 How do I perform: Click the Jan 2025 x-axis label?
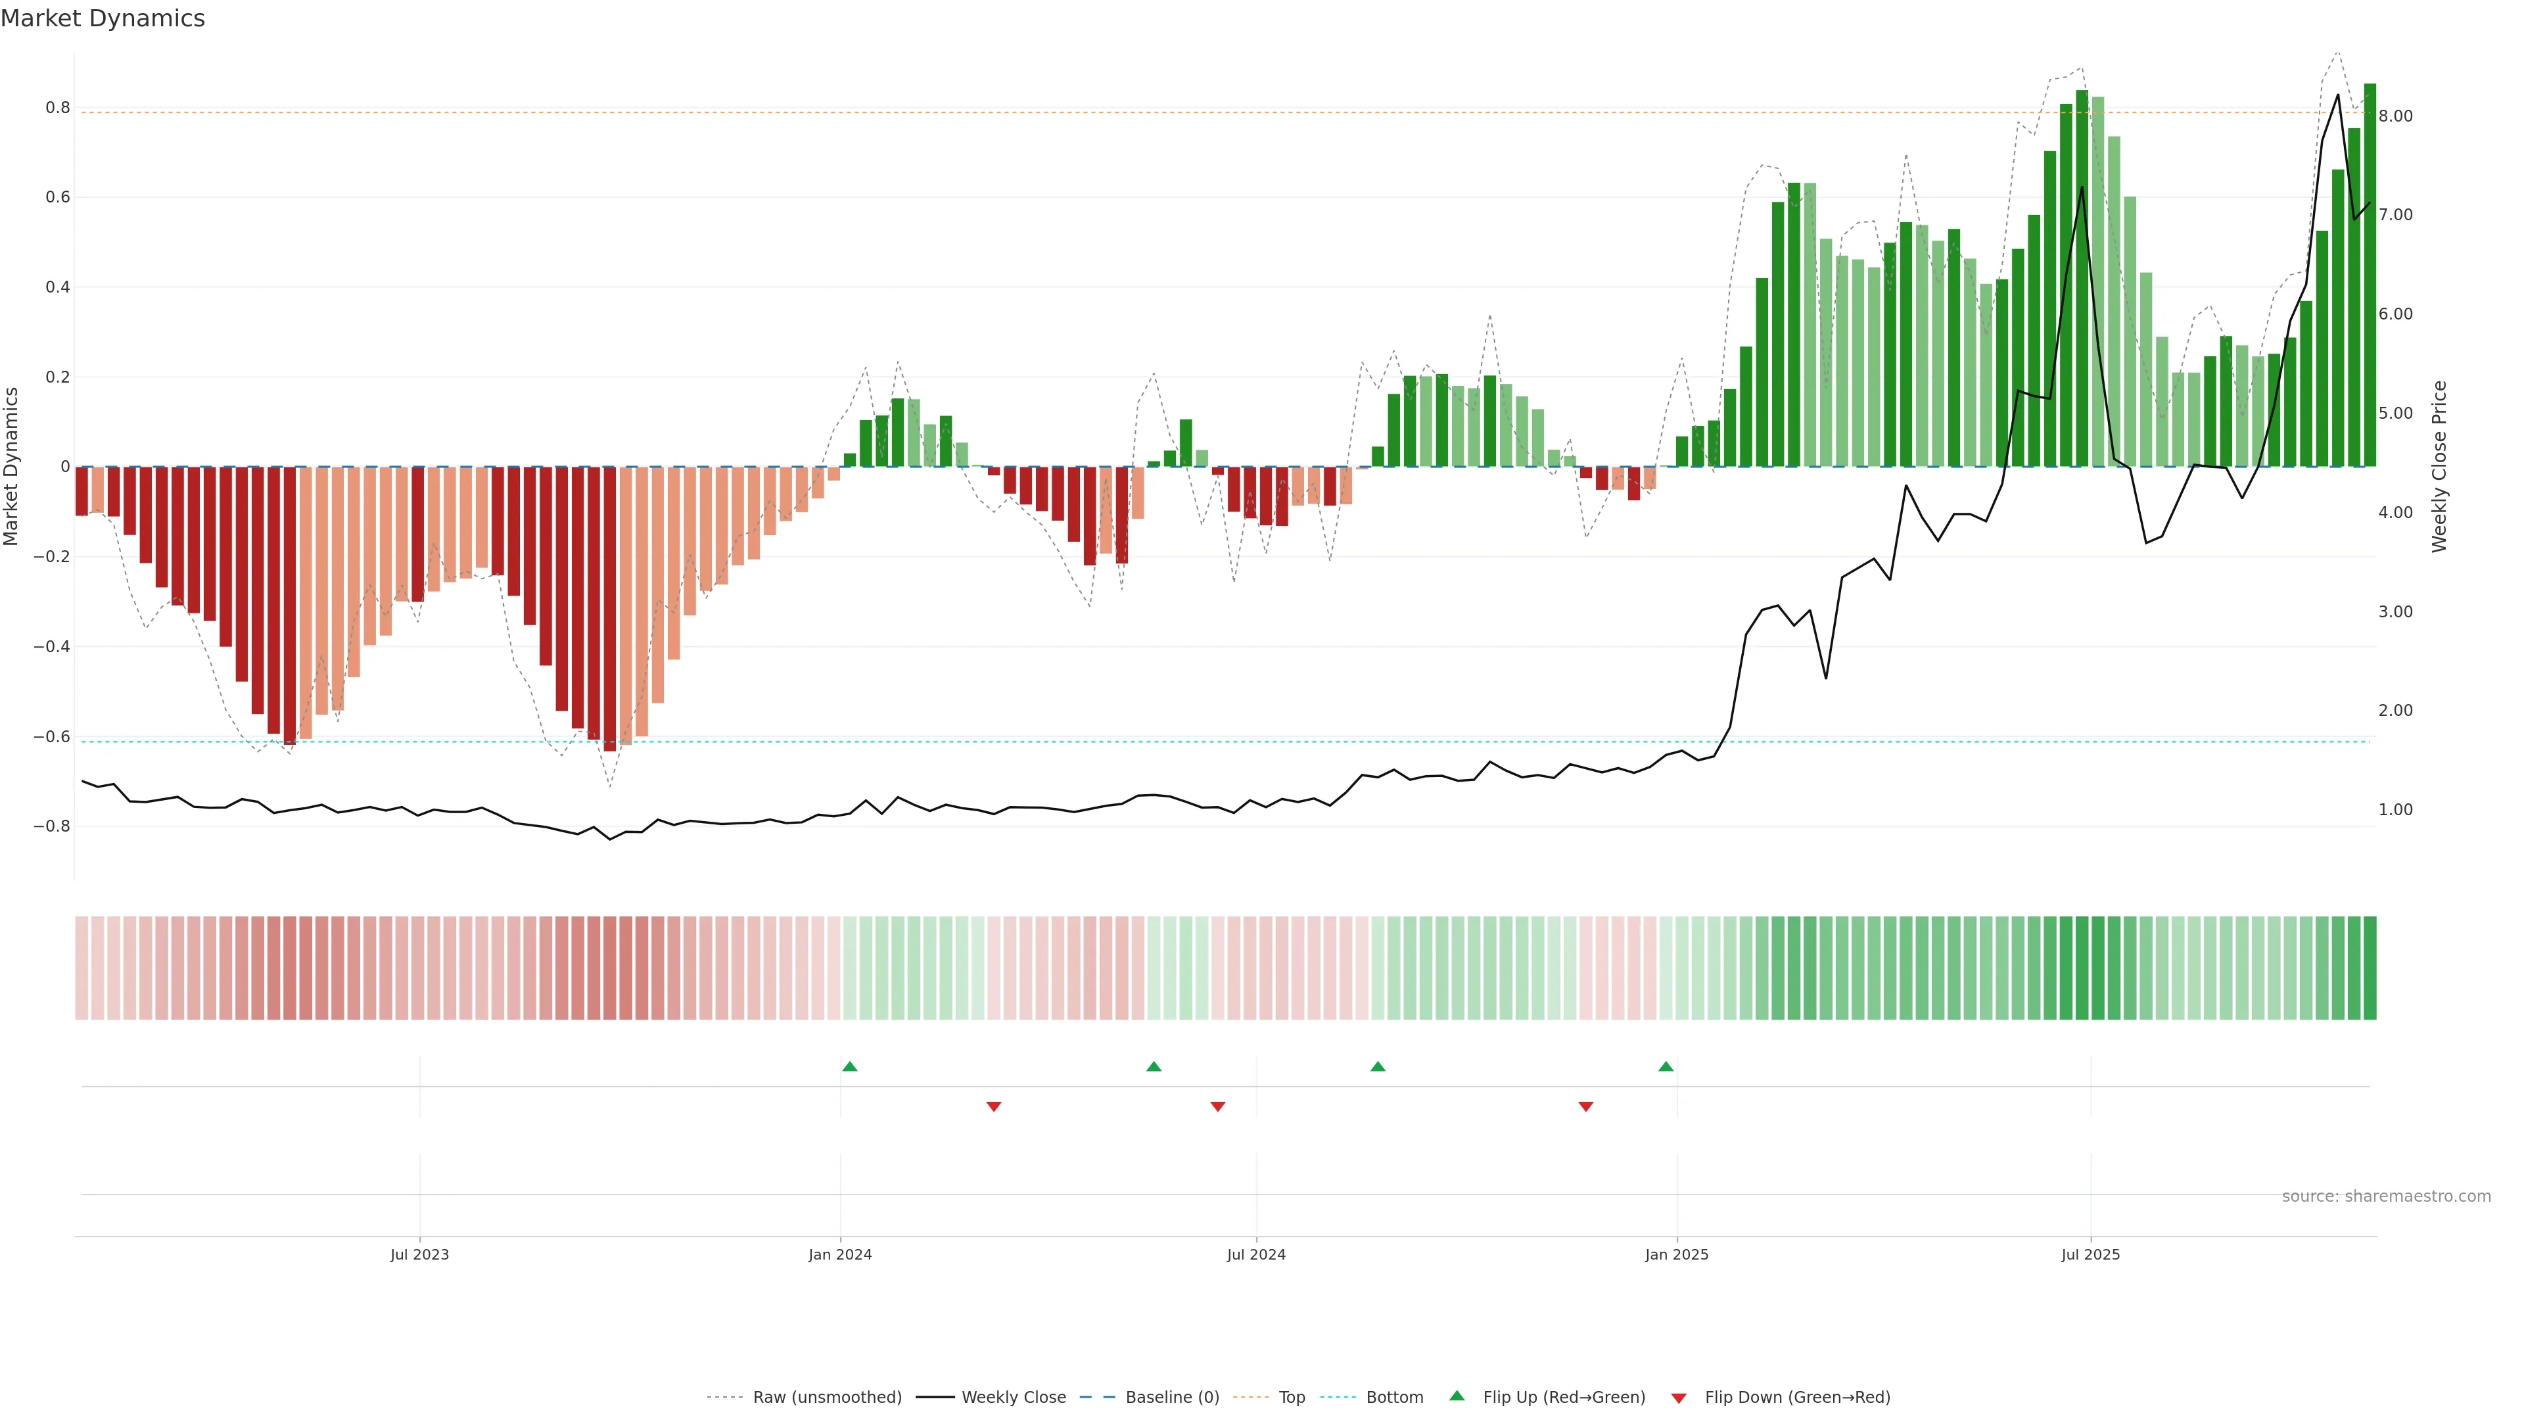click(x=1677, y=1254)
